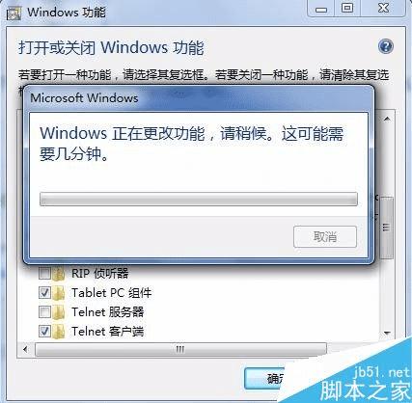
Task: Enable the RIP 侦听器 checkbox
Action: click(x=44, y=274)
